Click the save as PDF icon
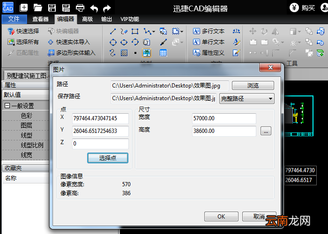328x234 pixels. coord(66,8)
